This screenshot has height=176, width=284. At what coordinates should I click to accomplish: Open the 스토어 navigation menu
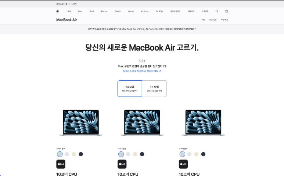(x=68, y=11)
